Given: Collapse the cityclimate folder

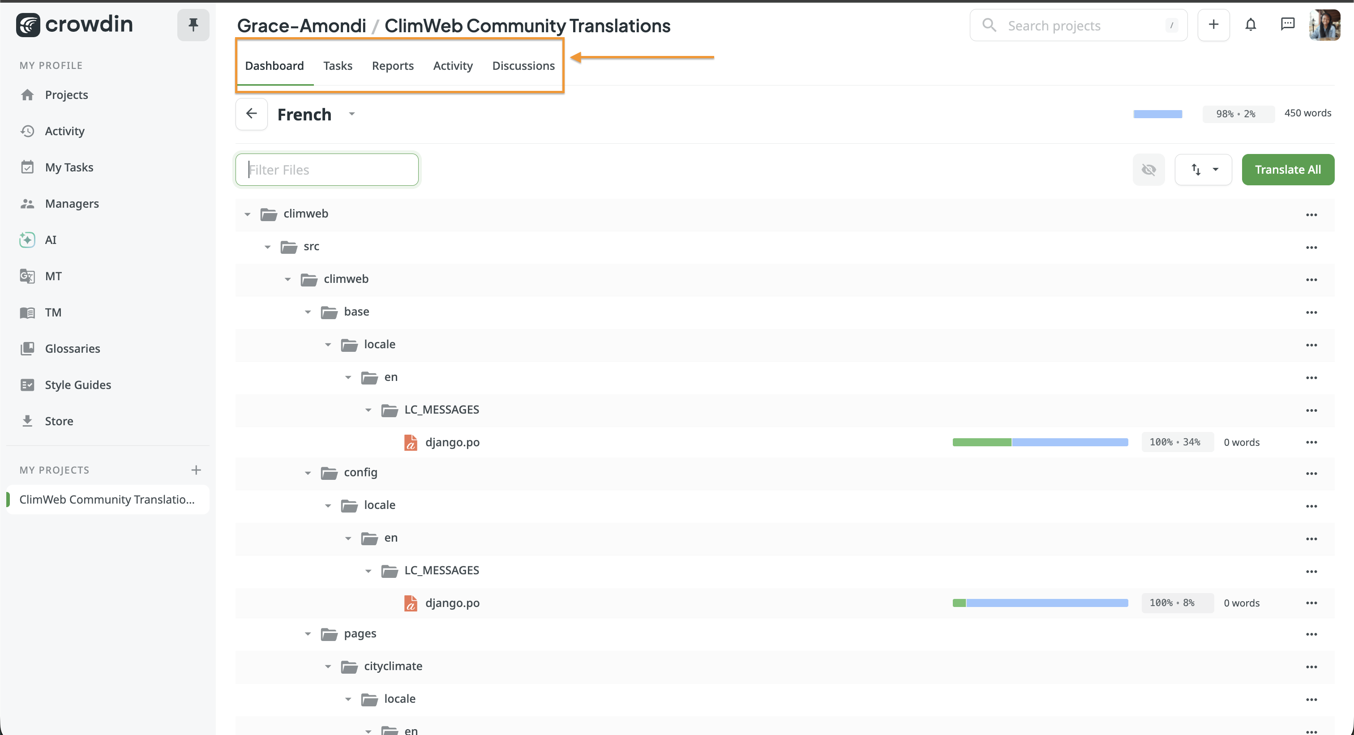Looking at the screenshot, I should pos(328,666).
